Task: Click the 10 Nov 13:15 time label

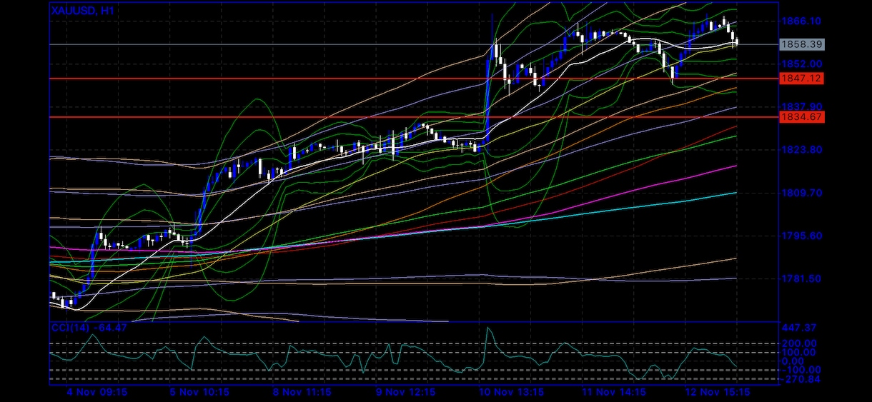Action: point(510,393)
